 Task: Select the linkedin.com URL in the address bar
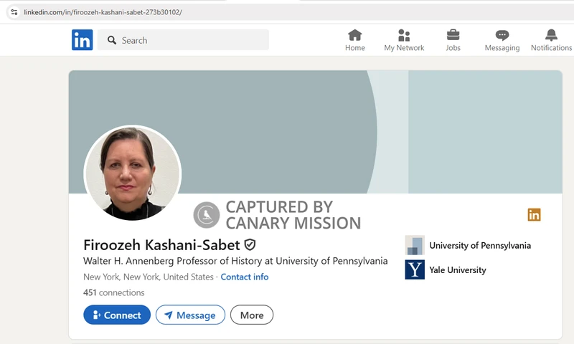click(103, 12)
